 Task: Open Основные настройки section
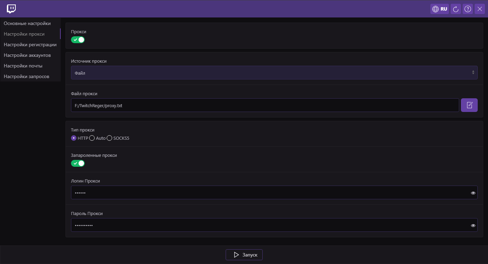click(27, 23)
